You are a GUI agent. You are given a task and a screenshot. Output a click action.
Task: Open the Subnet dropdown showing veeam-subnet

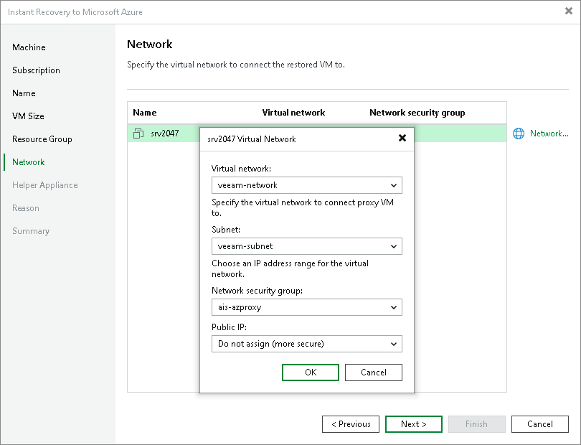(394, 245)
